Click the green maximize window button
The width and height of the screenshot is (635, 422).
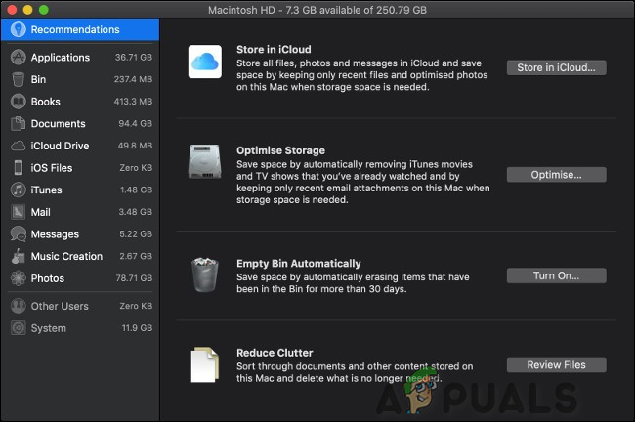[45, 9]
